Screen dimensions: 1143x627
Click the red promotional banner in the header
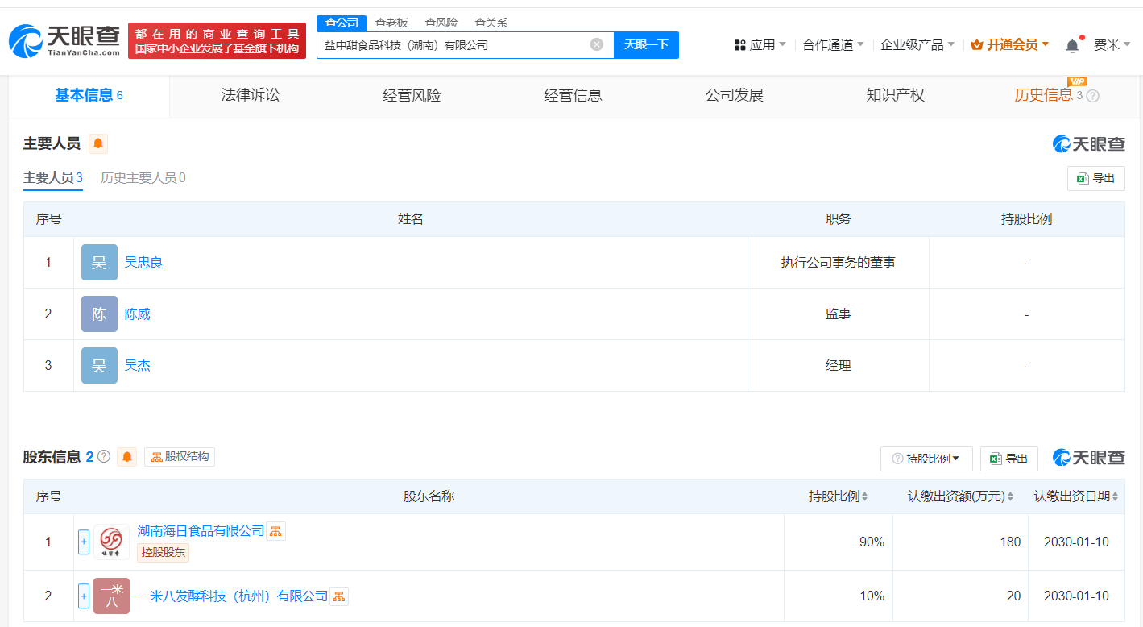click(x=217, y=41)
